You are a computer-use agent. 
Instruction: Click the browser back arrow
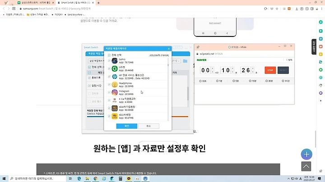(x=4, y=9)
